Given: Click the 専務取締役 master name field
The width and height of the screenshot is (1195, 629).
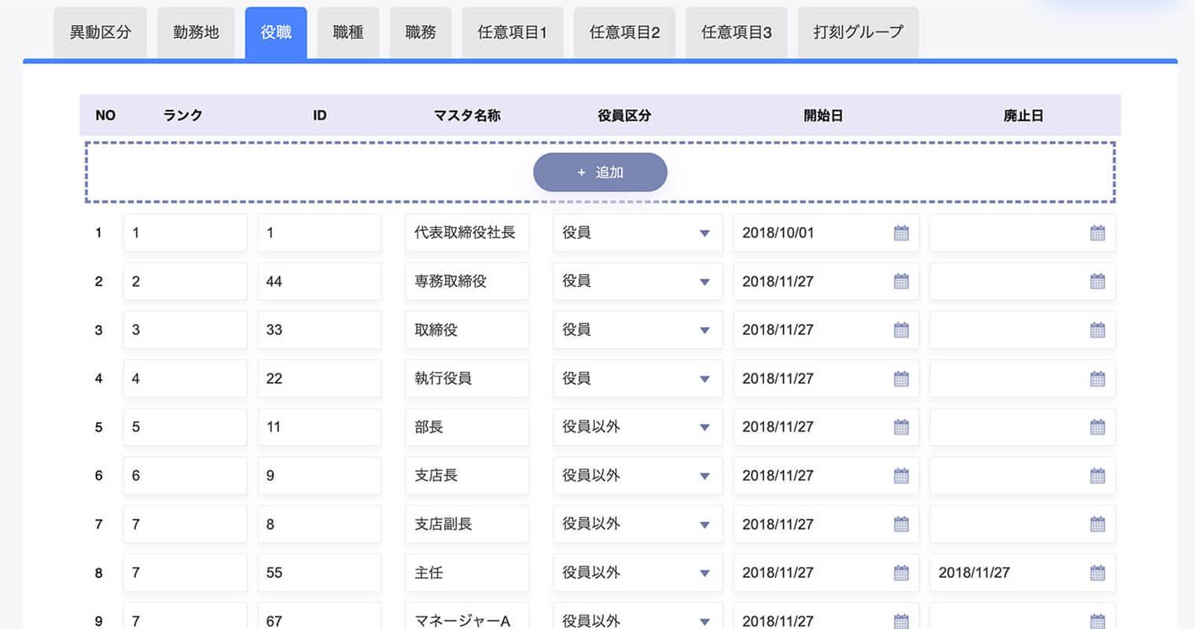Looking at the screenshot, I should tap(466, 281).
